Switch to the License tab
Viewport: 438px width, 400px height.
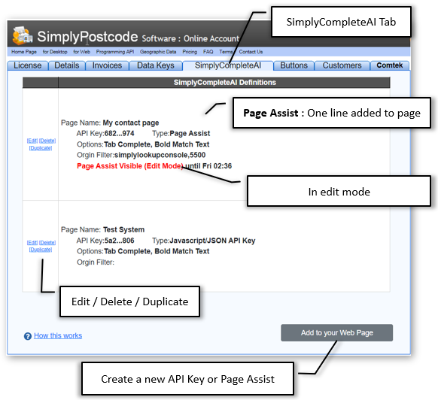coord(27,65)
